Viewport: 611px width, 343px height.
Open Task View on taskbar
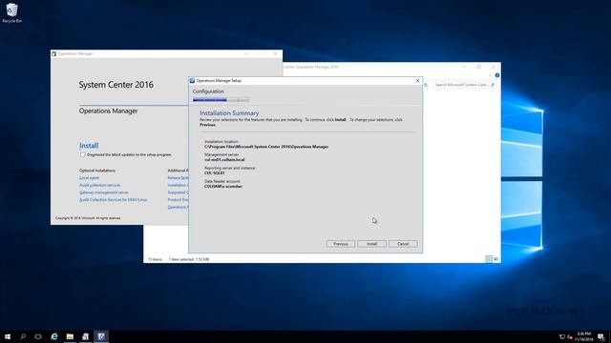click(38, 336)
